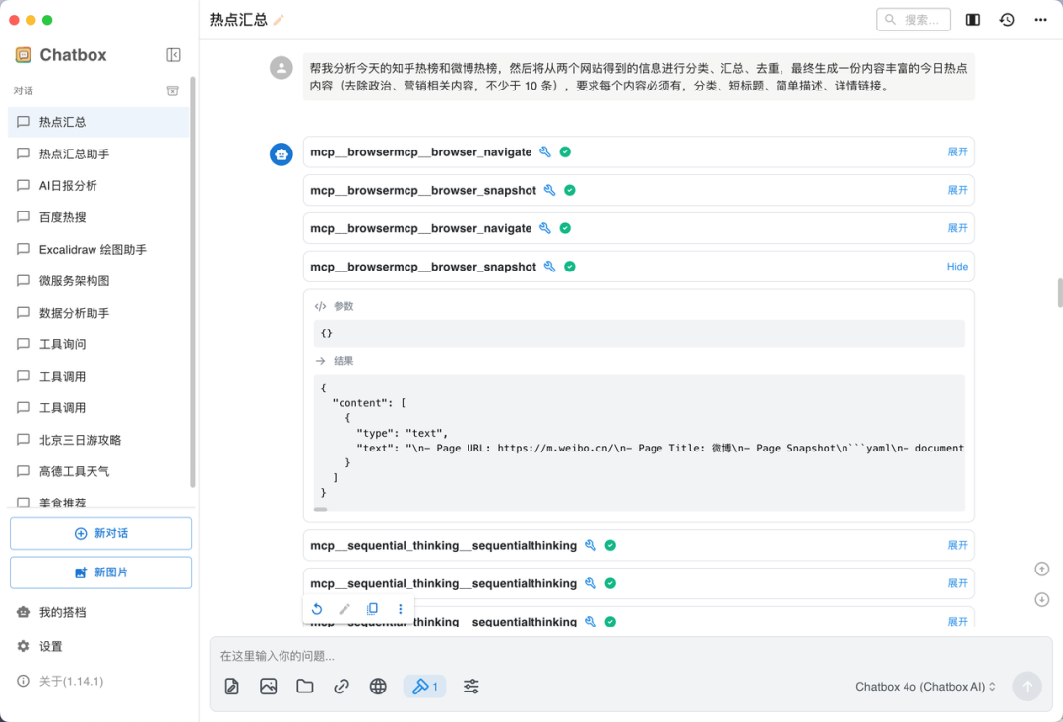Create a new image with 新图片
Screen dimensions: 1063x722
(100, 572)
